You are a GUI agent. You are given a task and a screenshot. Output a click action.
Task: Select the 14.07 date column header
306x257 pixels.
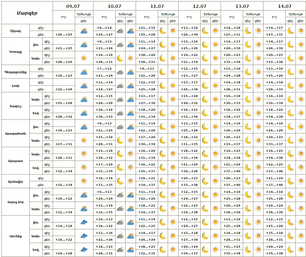tap(284, 6)
